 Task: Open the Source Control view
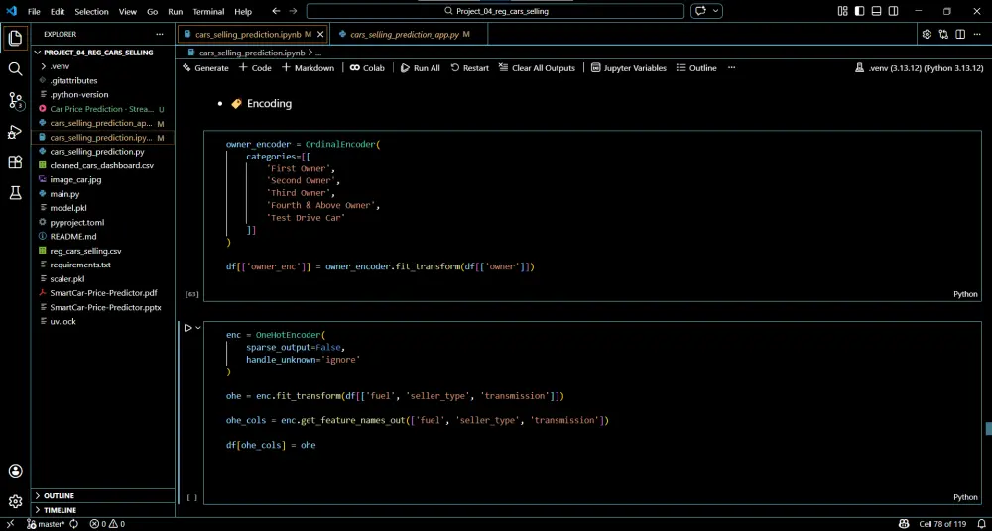(x=15, y=100)
